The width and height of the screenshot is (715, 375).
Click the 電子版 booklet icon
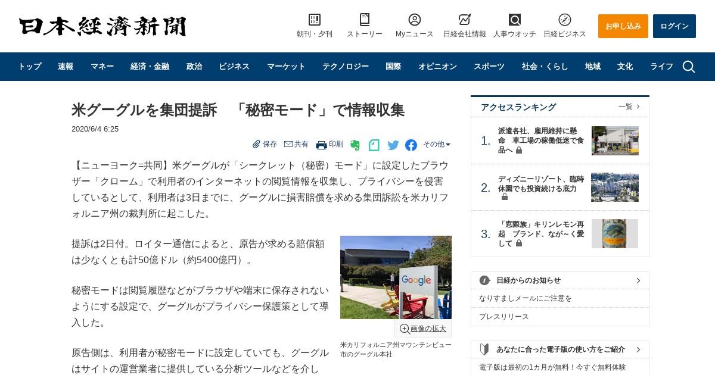pos(484,349)
